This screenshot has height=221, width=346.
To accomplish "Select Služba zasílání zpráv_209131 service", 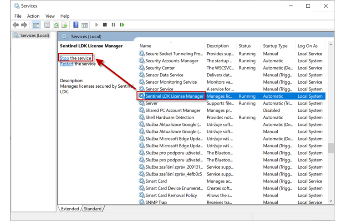I will click(174, 167).
